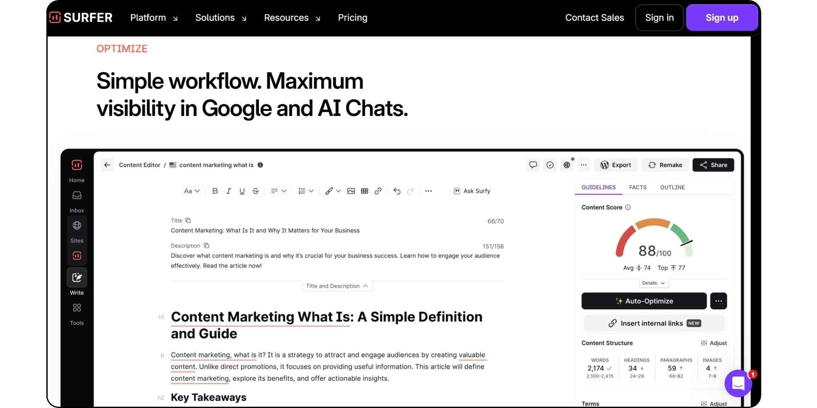This screenshot has height=408, width=817.
Task: Click the Remake button
Action: tap(665, 165)
